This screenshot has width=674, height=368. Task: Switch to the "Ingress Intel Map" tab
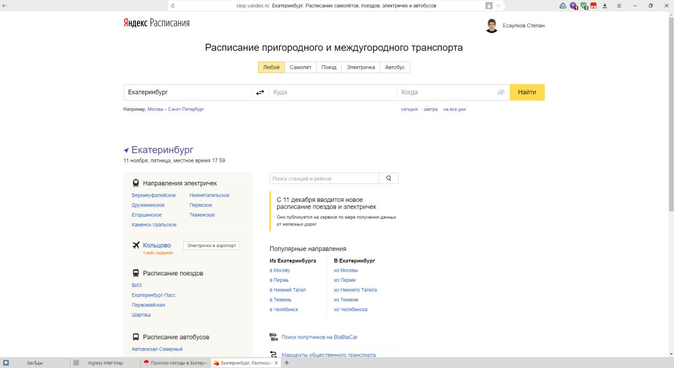click(105, 363)
